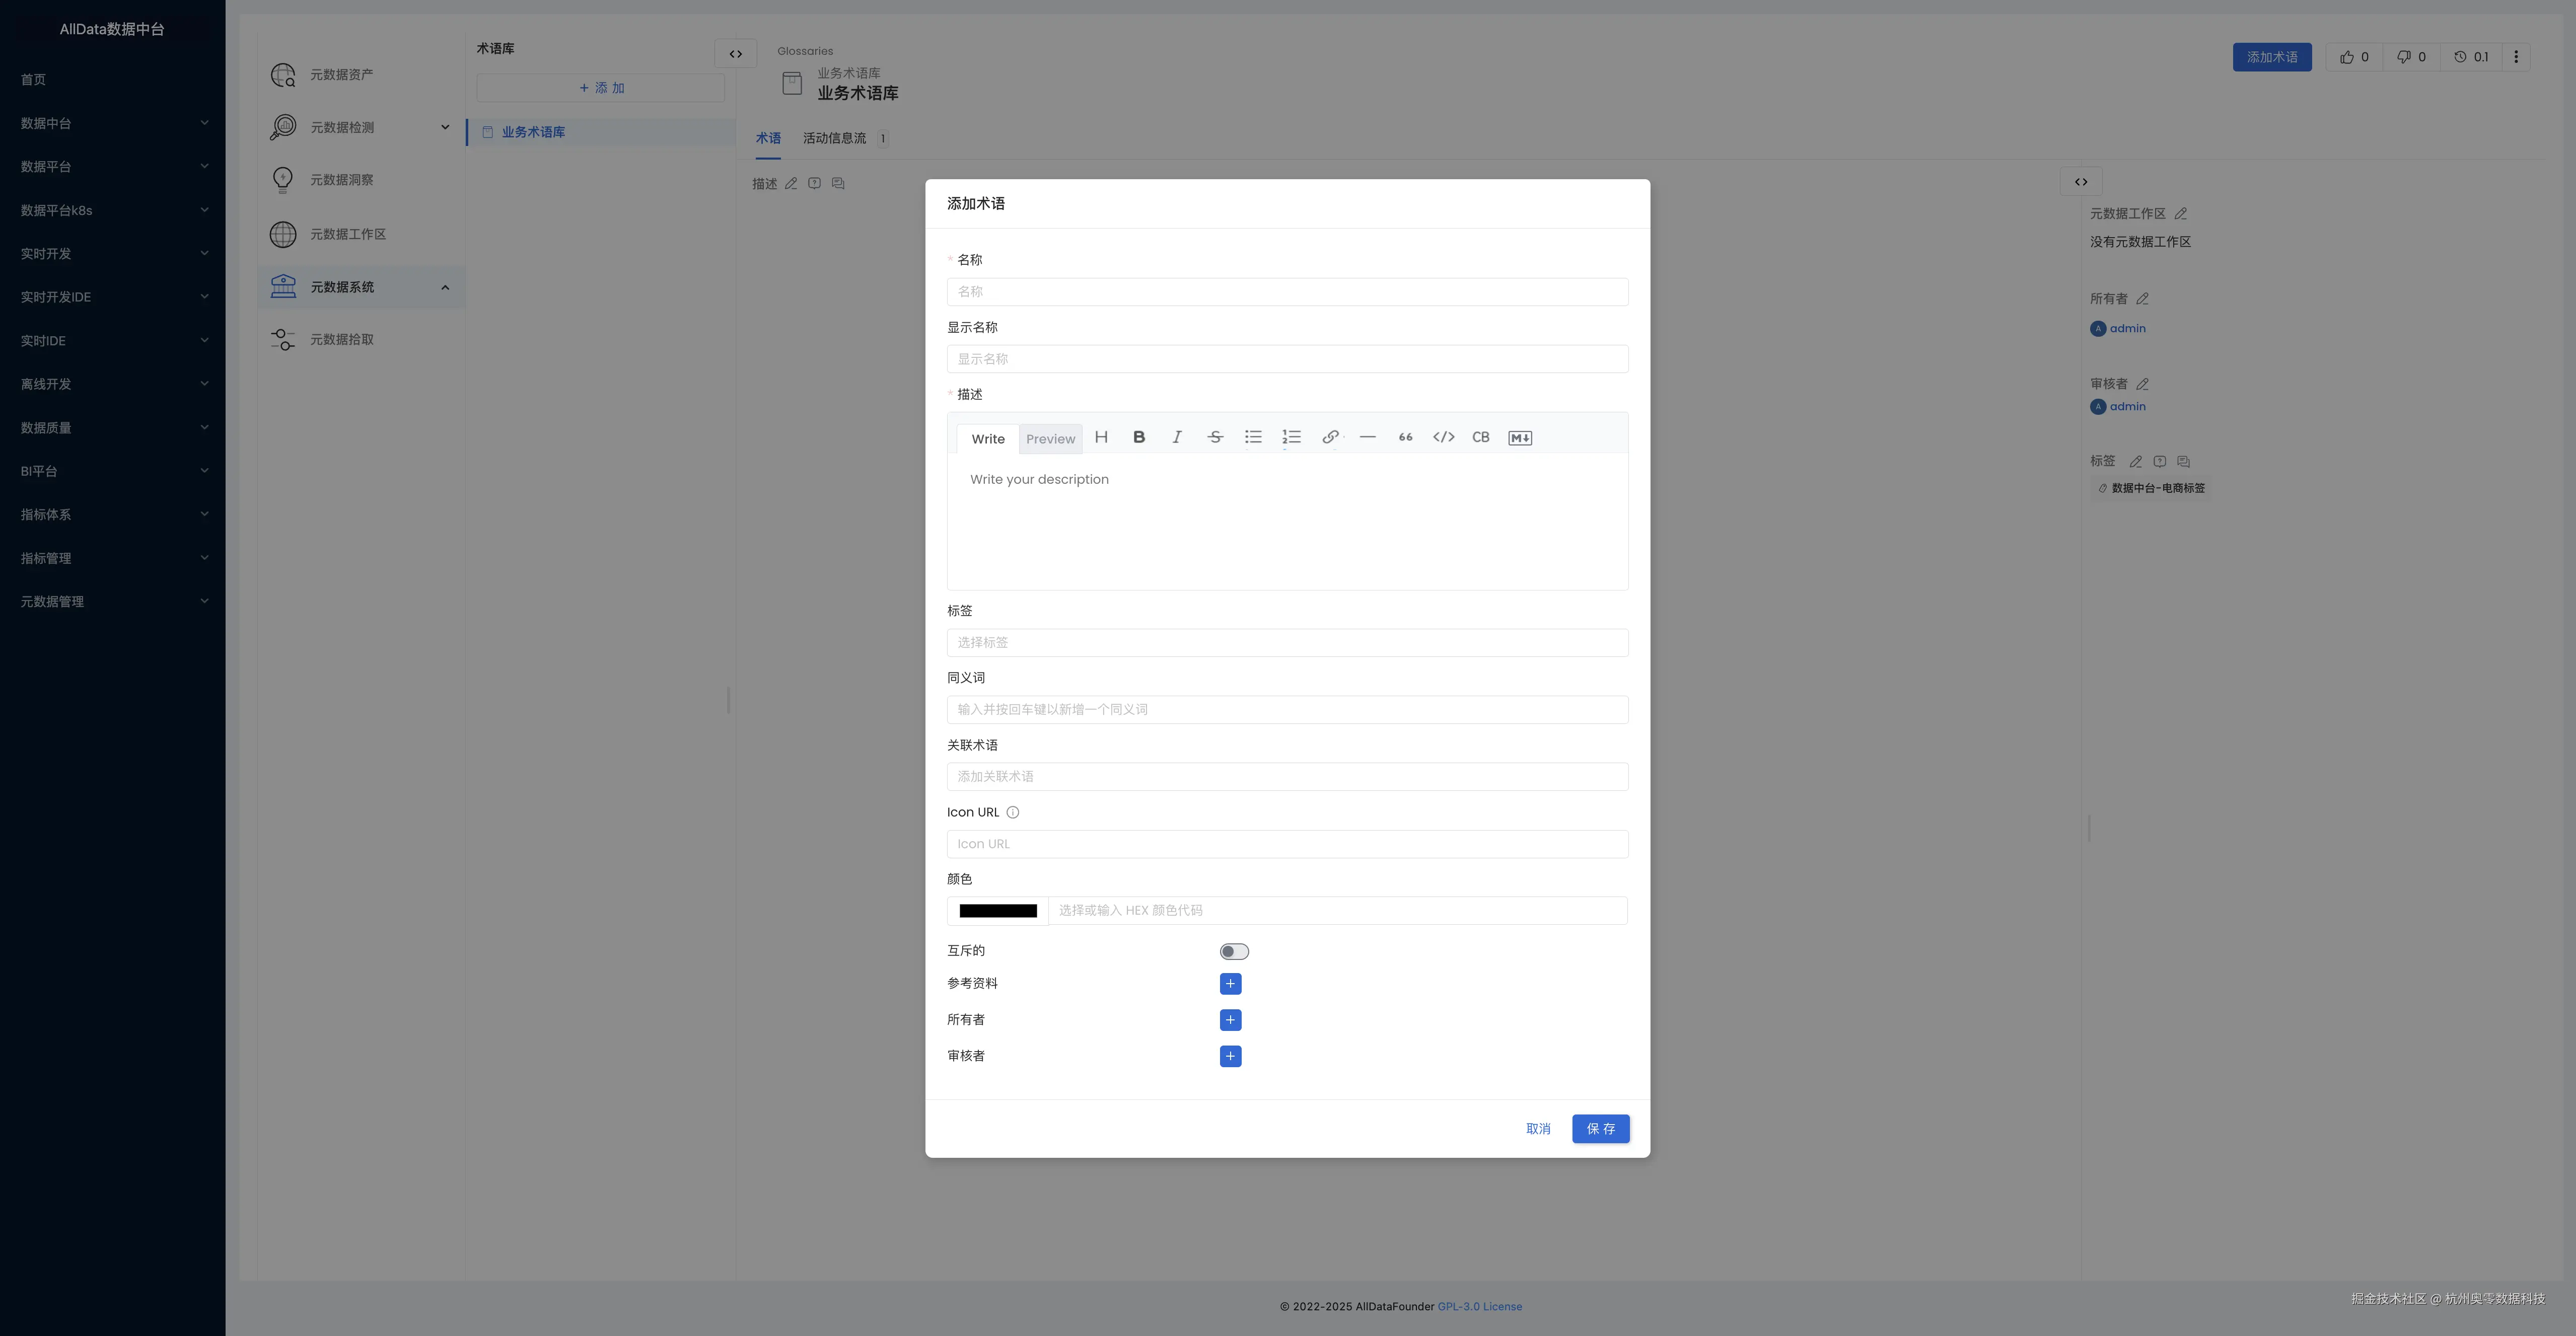
Task: Click the 名称 input field
Action: [x=1286, y=292]
